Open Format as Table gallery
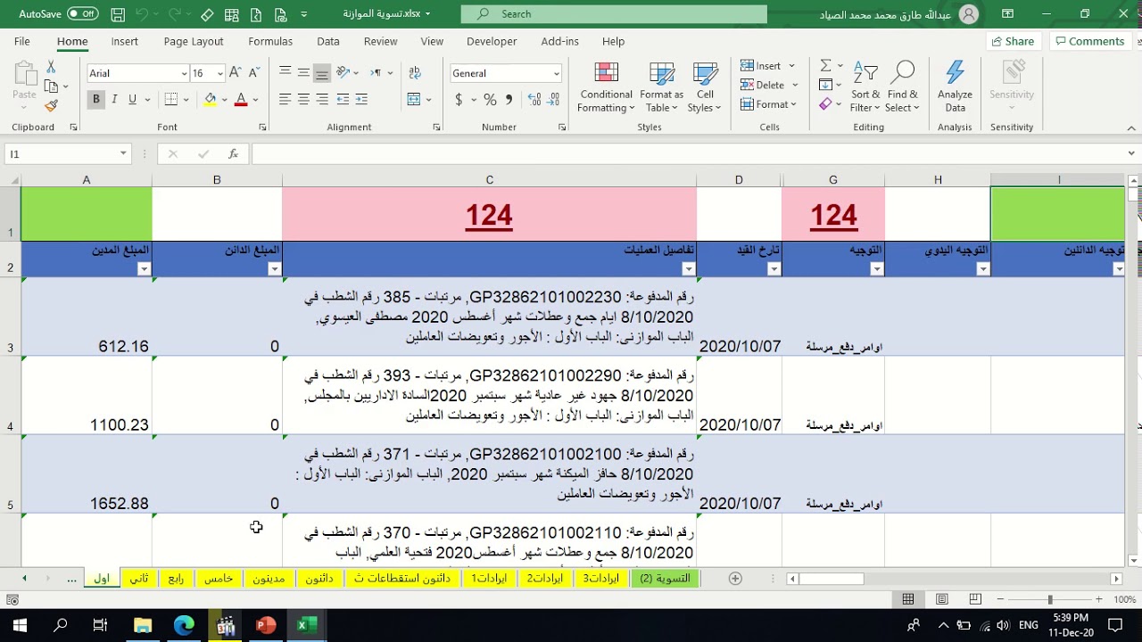 [x=662, y=87]
